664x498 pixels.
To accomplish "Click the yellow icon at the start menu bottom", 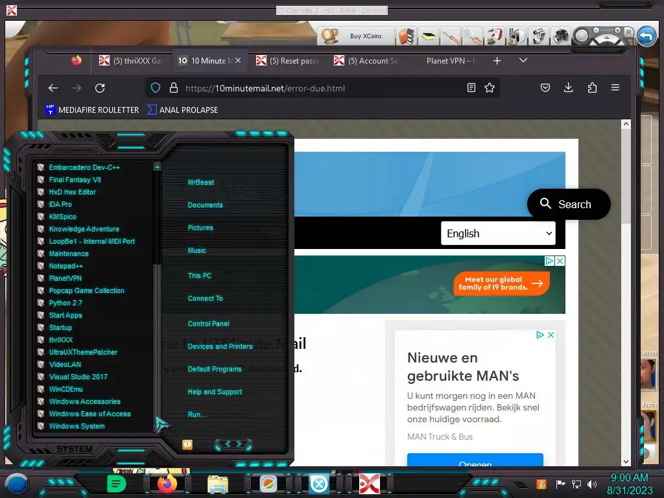I will [187, 444].
